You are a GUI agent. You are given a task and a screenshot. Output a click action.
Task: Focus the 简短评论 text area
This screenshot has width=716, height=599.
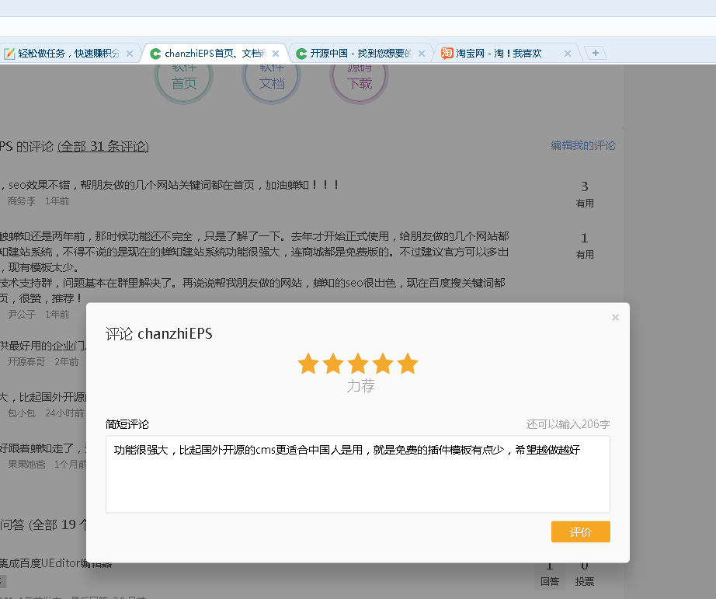[x=357, y=474]
